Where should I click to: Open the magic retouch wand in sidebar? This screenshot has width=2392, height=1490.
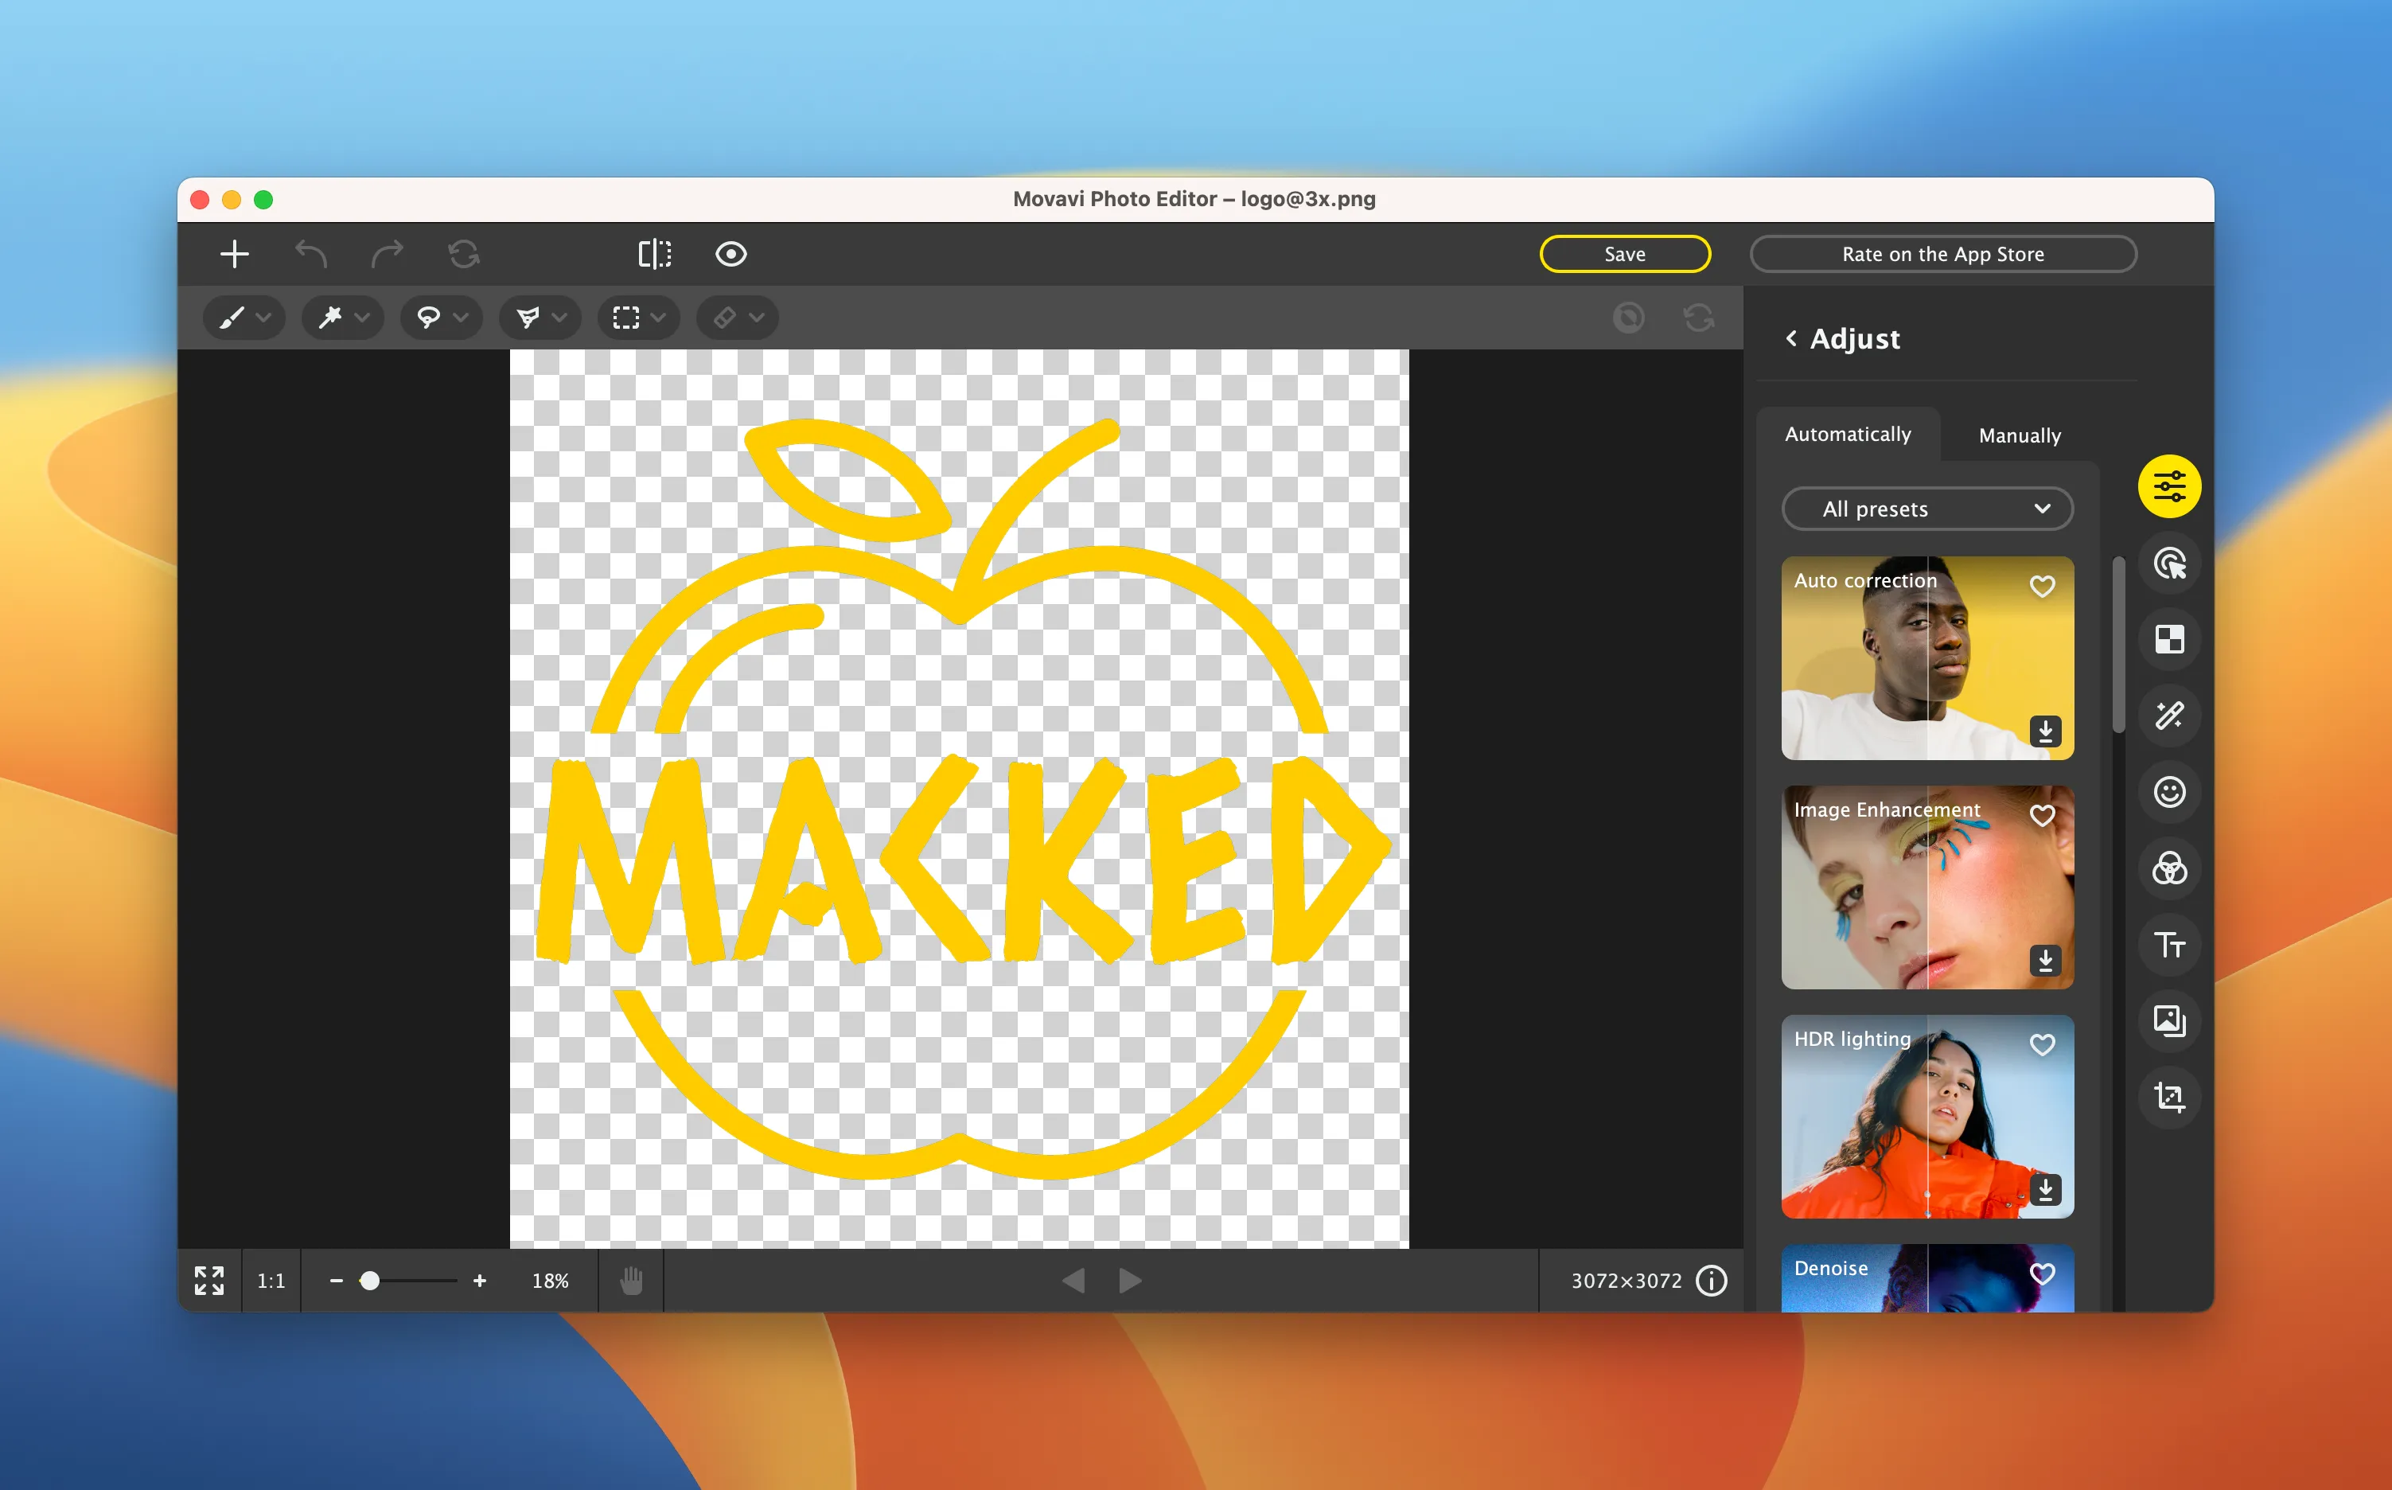click(x=2169, y=716)
